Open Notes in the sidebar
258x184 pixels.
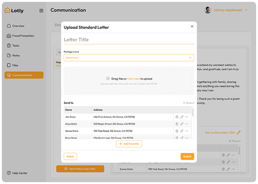pos(13,55)
